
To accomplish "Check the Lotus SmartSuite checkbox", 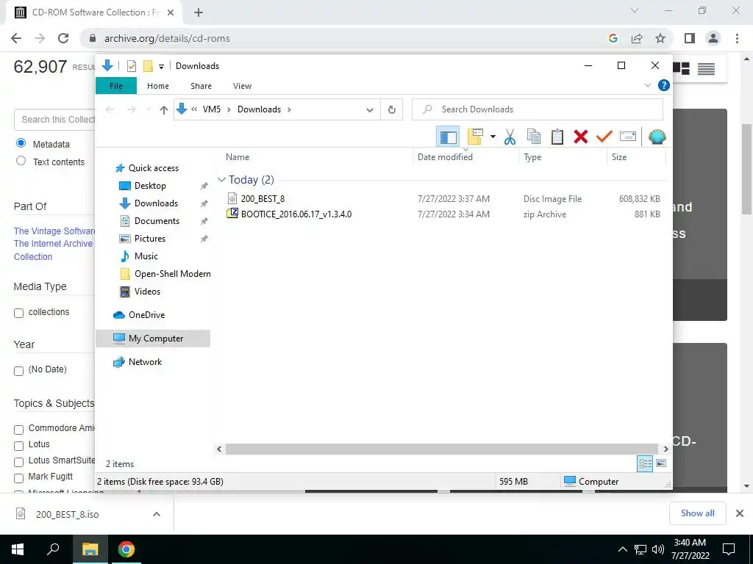I will (x=18, y=462).
